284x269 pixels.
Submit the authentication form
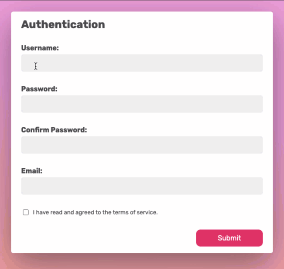(229, 238)
